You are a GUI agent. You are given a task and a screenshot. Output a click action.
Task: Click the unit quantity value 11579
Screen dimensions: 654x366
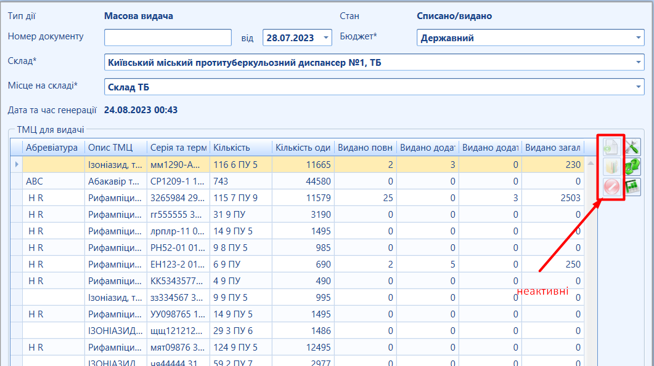click(x=318, y=198)
